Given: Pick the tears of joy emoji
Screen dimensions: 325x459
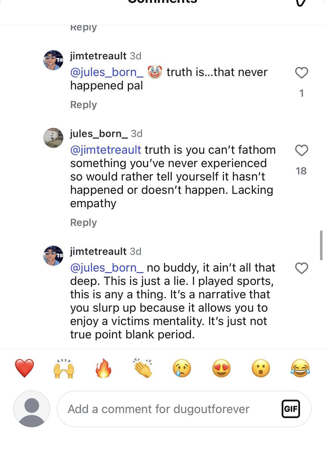Looking at the screenshot, I should tap(300, 368).
